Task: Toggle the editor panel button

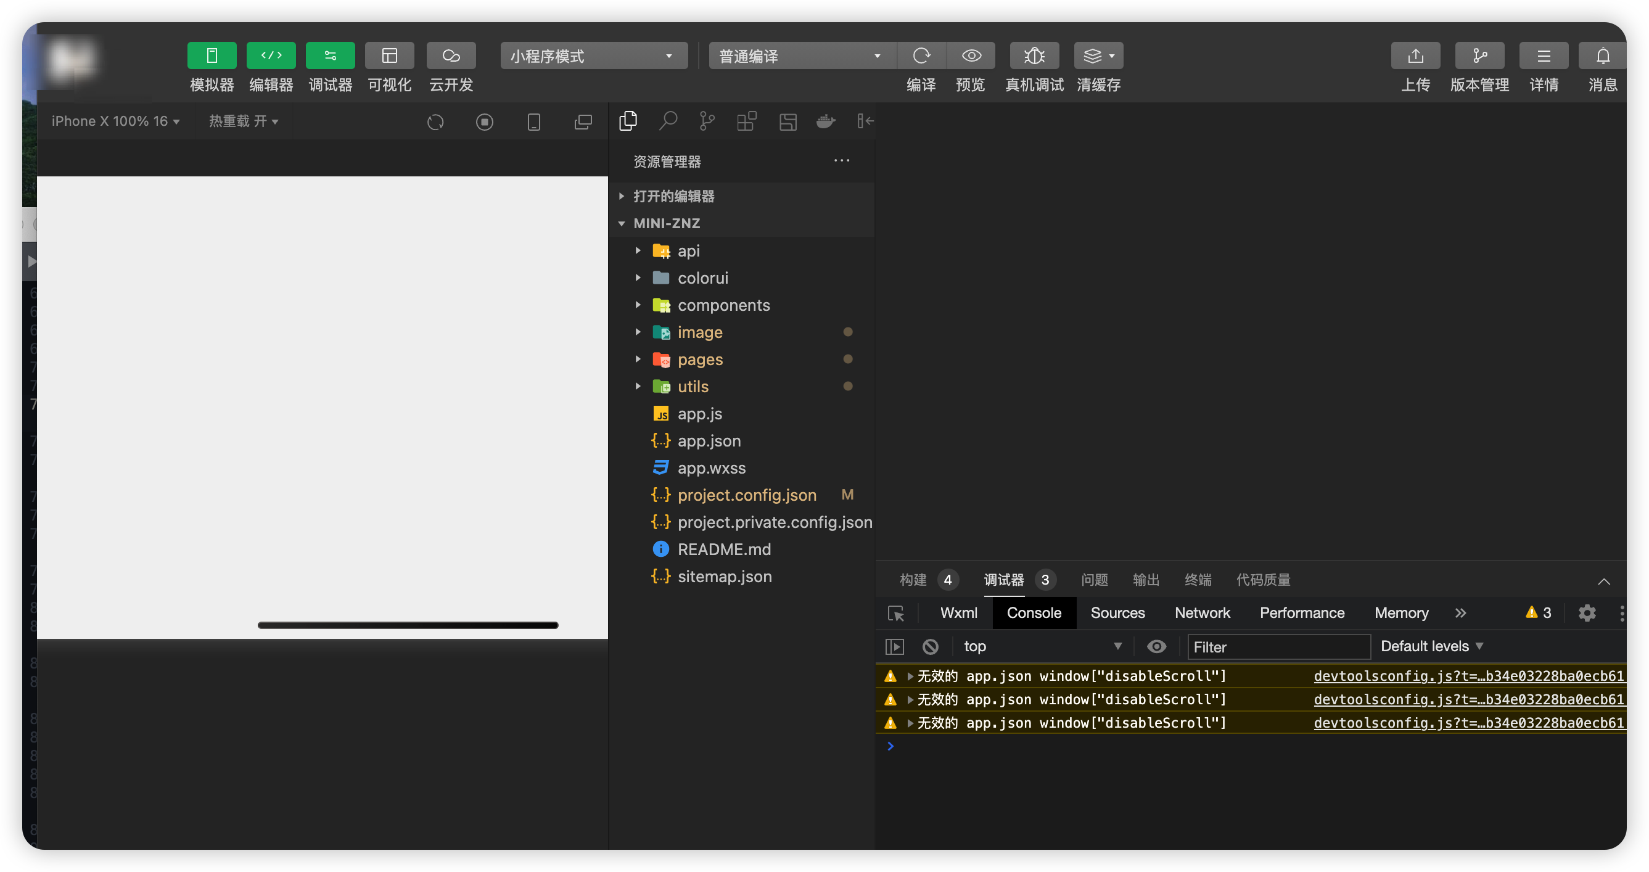Action: point(271,56)
